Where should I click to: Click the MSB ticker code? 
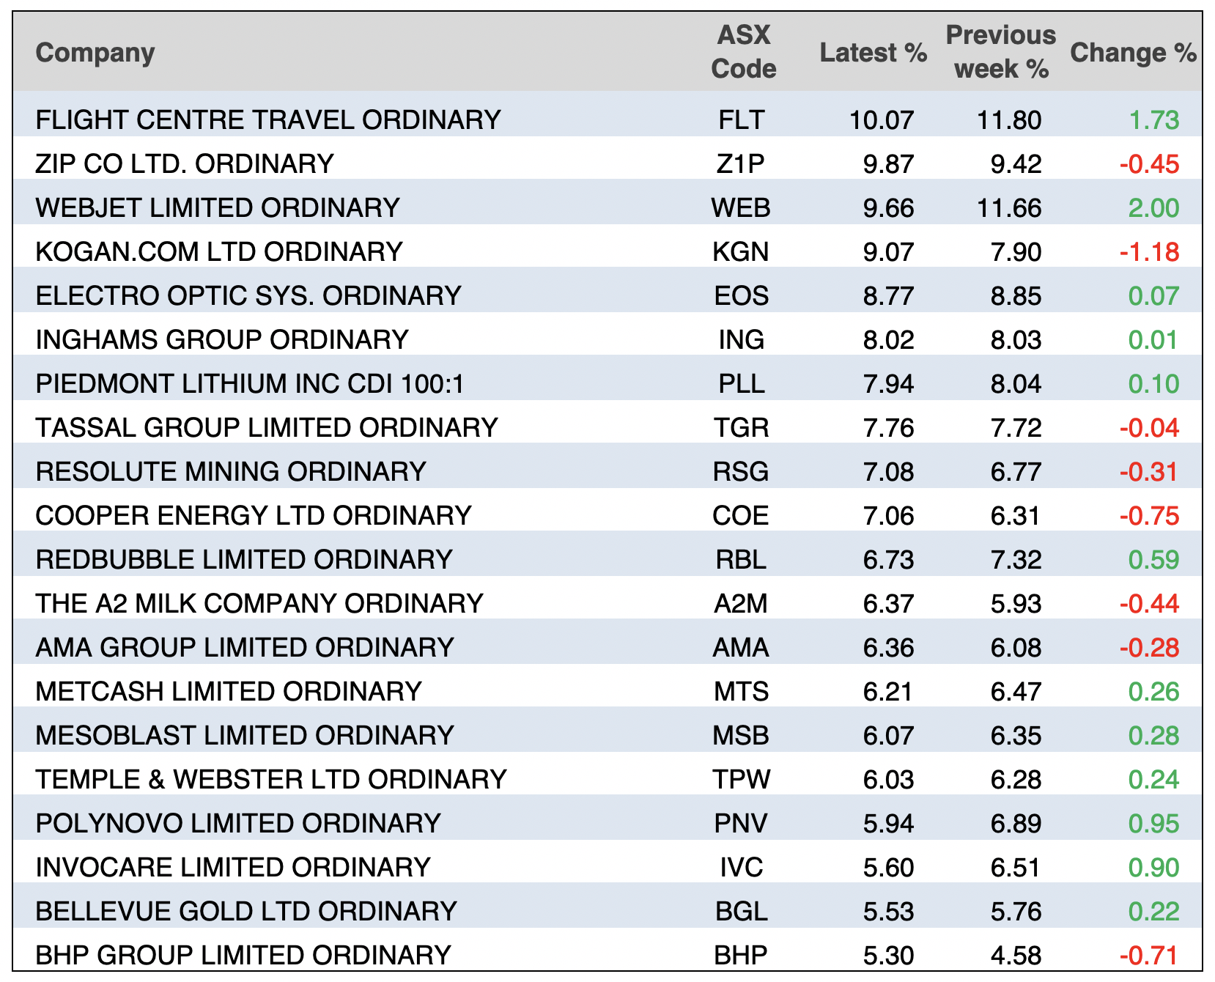coord(741,735)
